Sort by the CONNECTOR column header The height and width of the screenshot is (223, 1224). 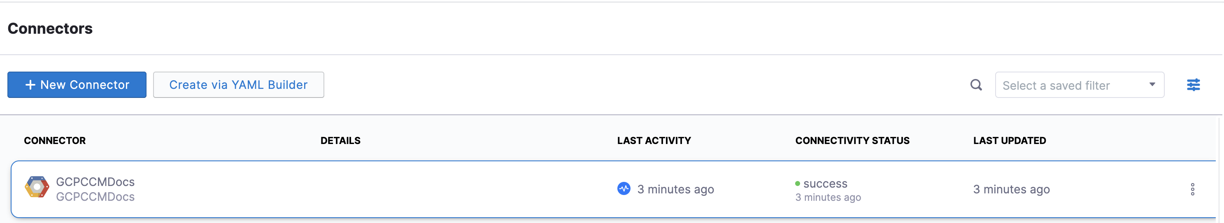(55, 141)
